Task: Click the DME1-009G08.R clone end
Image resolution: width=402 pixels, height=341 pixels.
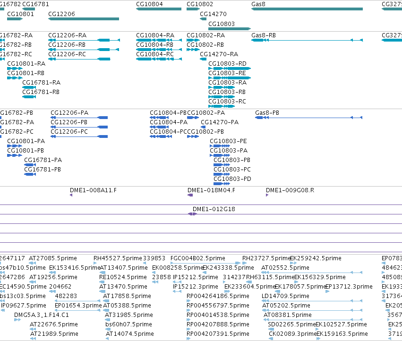Action: coord(267,195)
